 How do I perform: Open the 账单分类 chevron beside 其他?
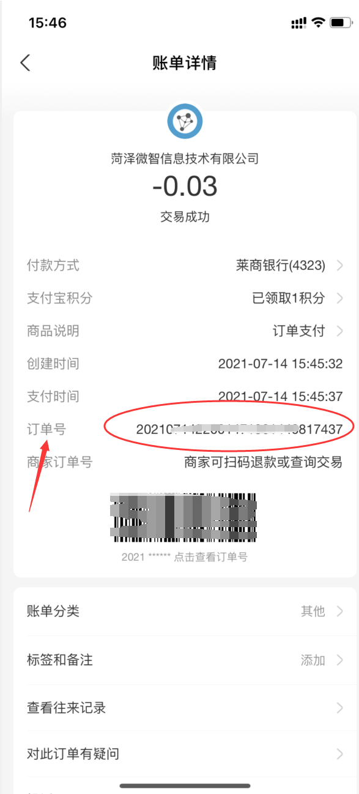339,611
